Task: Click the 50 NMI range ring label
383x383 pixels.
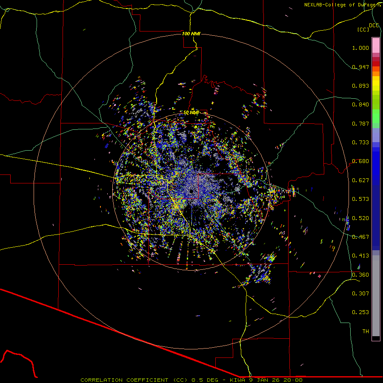Action: pyautogui.click(x=191, y=113)
